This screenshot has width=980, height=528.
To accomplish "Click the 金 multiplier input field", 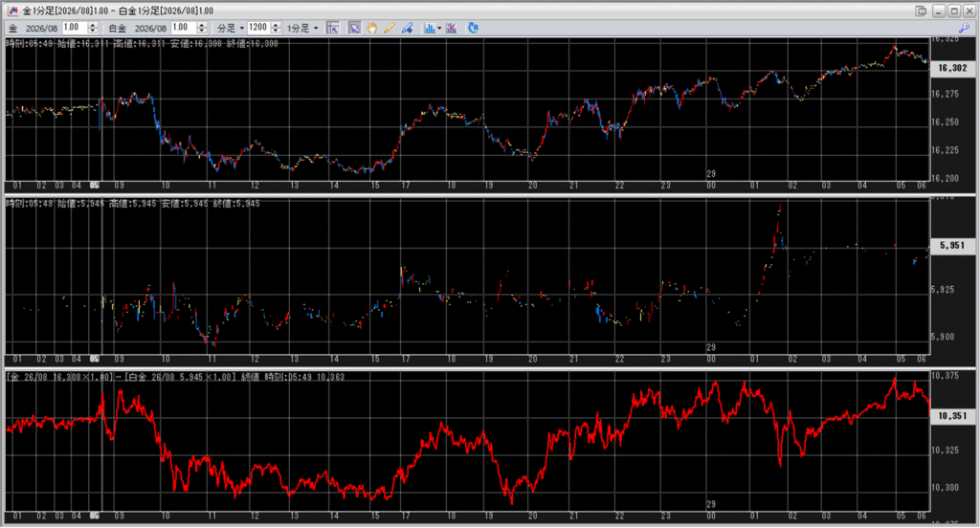I will click(75, 28).
